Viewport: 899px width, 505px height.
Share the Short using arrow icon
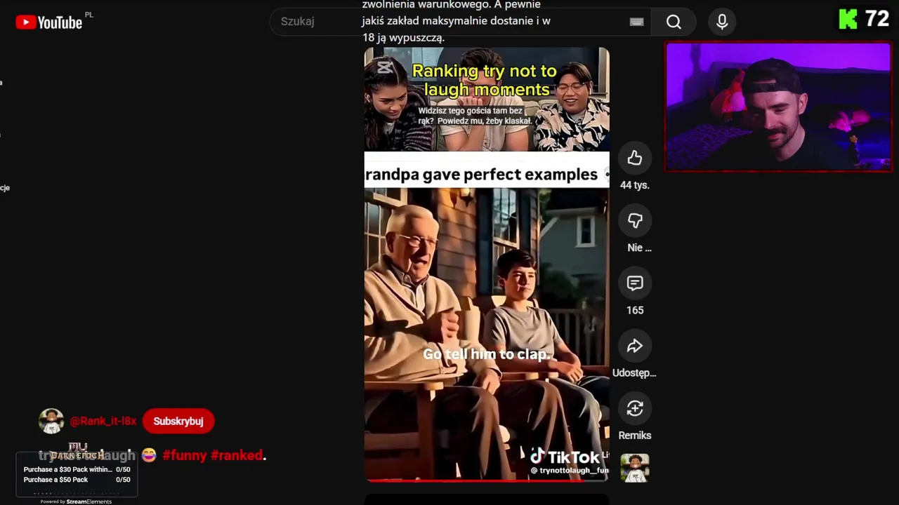[x=635, y=346]
